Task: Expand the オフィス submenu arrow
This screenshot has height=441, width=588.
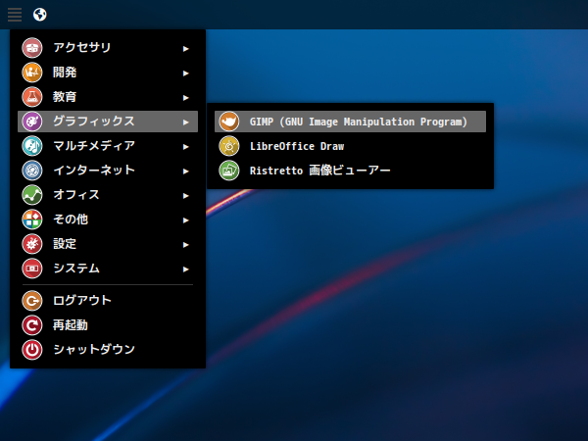Action: [185, 196]
